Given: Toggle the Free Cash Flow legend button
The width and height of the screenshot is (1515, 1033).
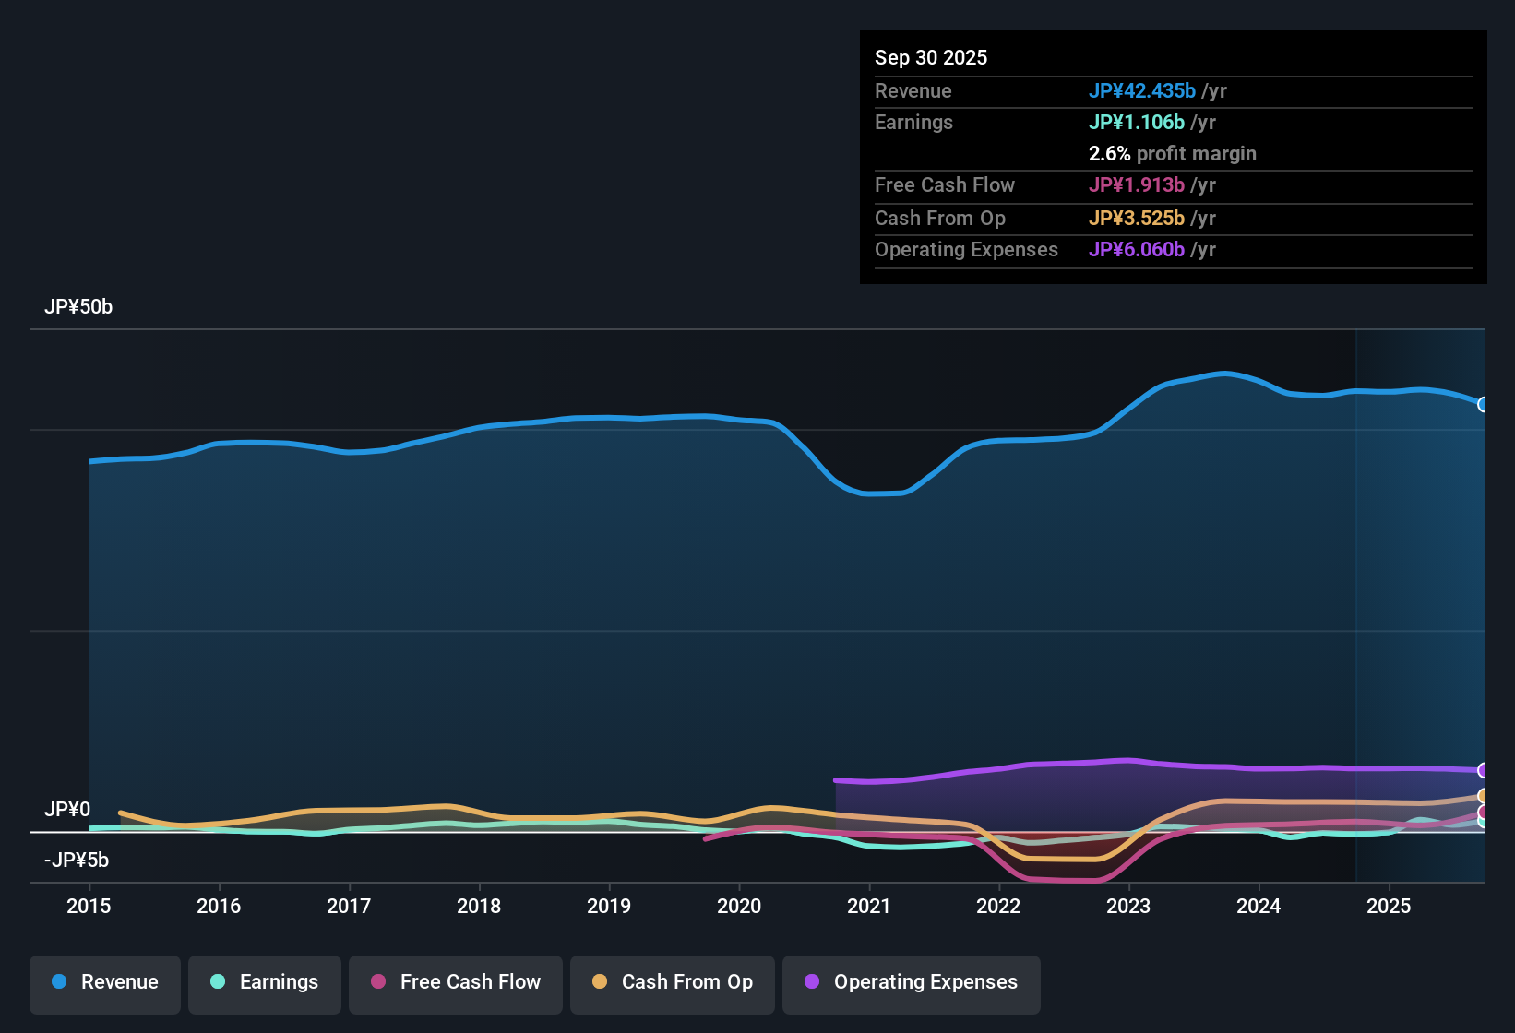Looking at the screenshot, I should [456, 983].
